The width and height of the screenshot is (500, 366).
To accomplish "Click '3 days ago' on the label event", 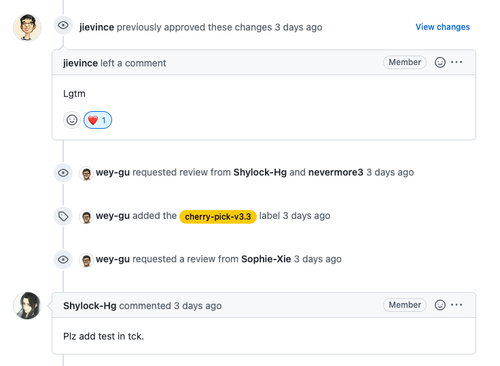I will [x=306, y=216].
